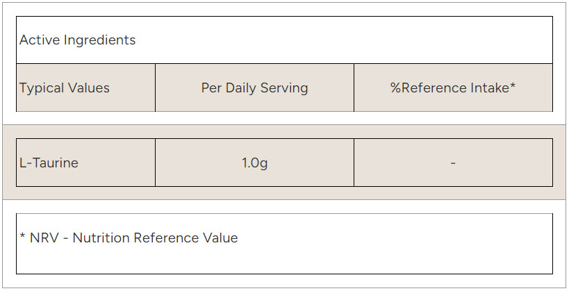This screenshot has width=569, height=291.
Task: Click the Active Ingredients heading
Action: coord(77,40)
